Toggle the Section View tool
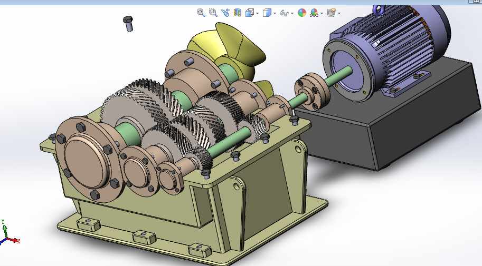 pyautogui.click(x=238, y=13)
